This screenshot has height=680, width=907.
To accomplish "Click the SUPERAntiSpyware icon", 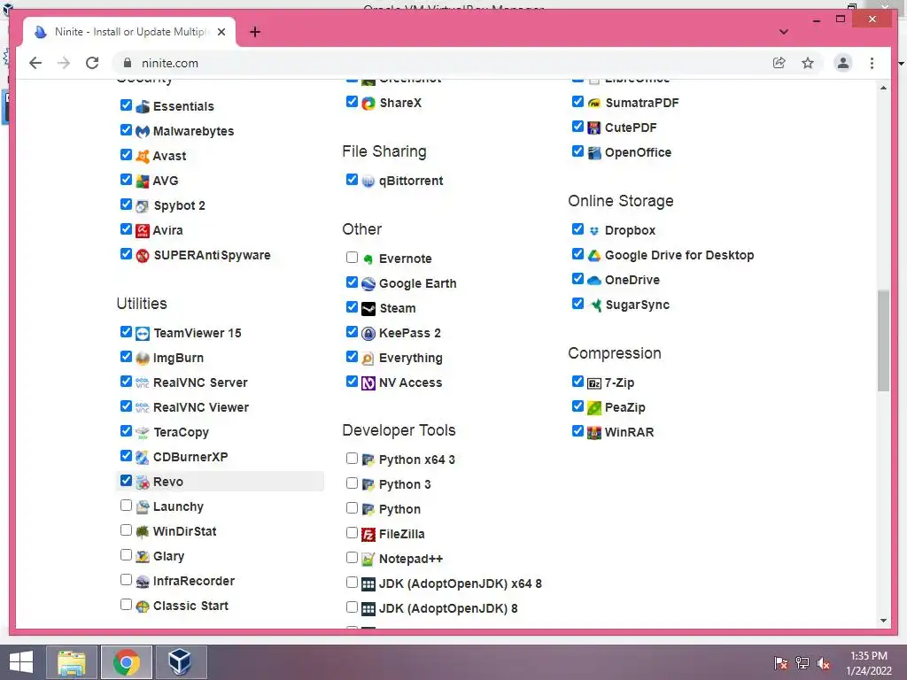I will pos(143,256).
